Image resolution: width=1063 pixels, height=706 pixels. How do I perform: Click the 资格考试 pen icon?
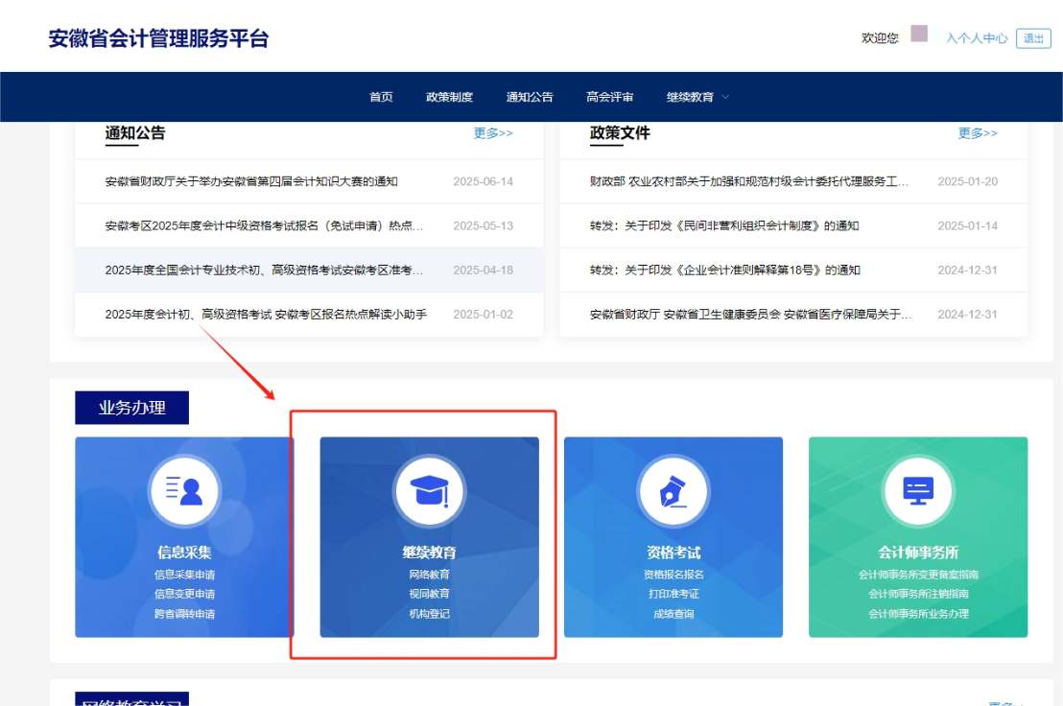(x=673, y=489)
